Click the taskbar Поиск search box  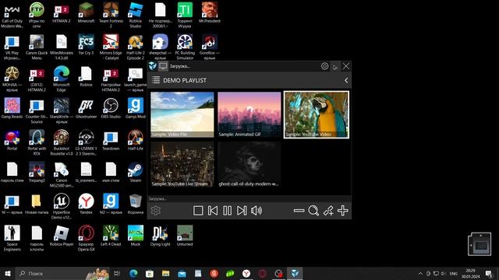pyautogui.click(x=62, y=273)
